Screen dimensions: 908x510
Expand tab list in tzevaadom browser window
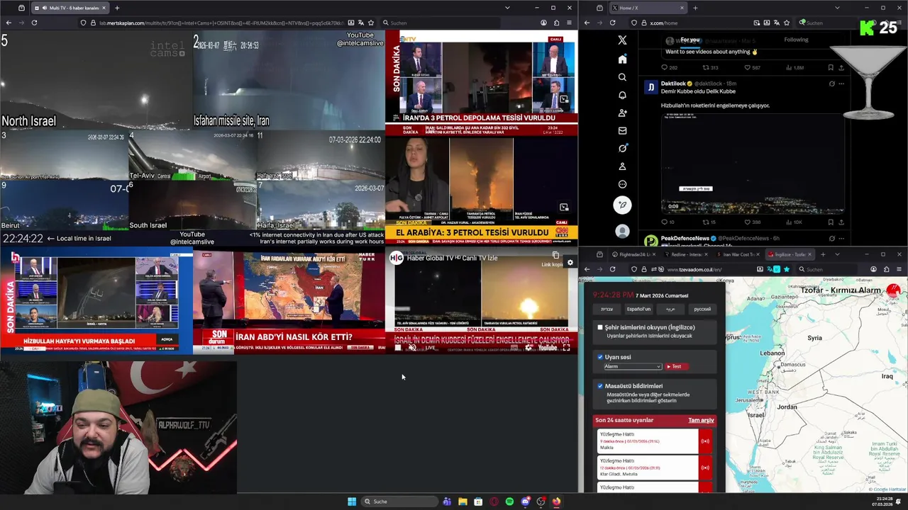tap(837, 254)
